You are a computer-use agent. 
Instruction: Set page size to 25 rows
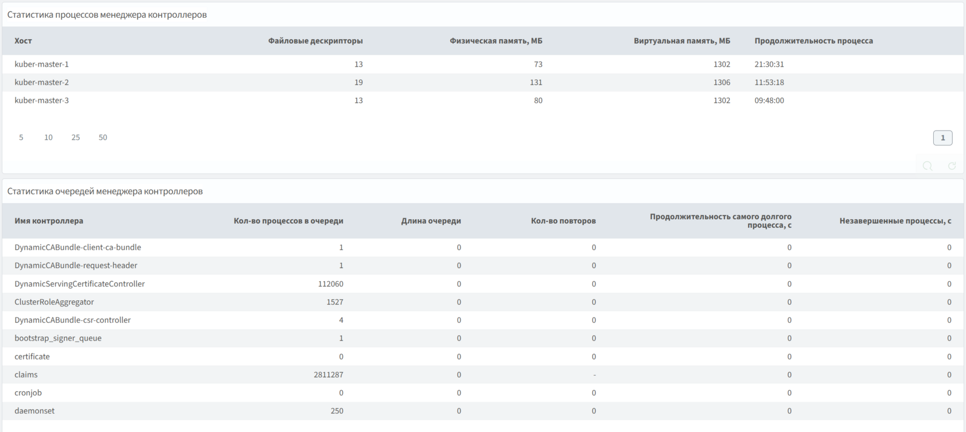pos(75,137)
